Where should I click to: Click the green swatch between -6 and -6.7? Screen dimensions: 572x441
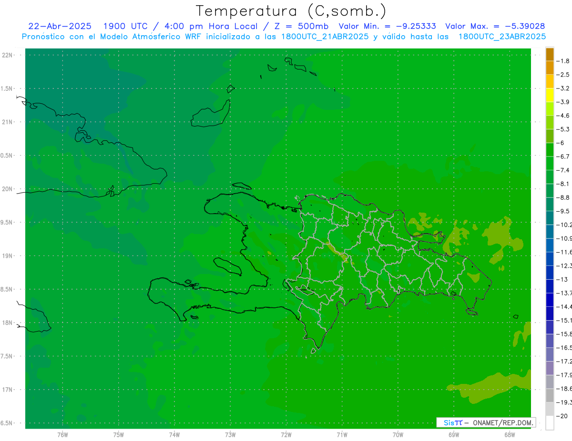550,149
